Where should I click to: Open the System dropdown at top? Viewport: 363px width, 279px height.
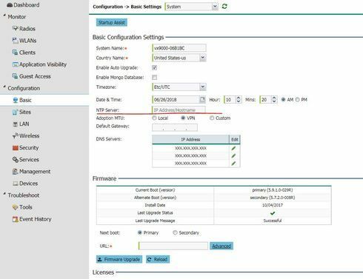click(215, 7)
